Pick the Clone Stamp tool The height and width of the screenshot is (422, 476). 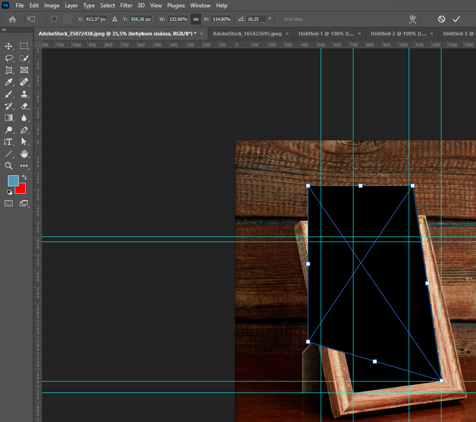24,94
